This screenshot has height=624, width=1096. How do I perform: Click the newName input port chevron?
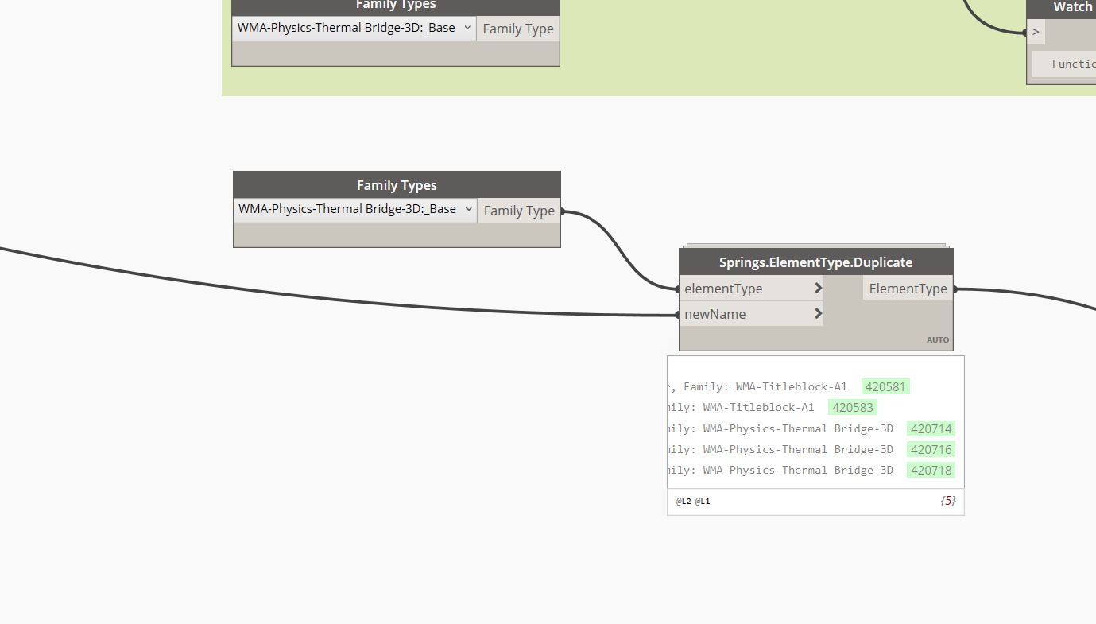coord(817,313)
